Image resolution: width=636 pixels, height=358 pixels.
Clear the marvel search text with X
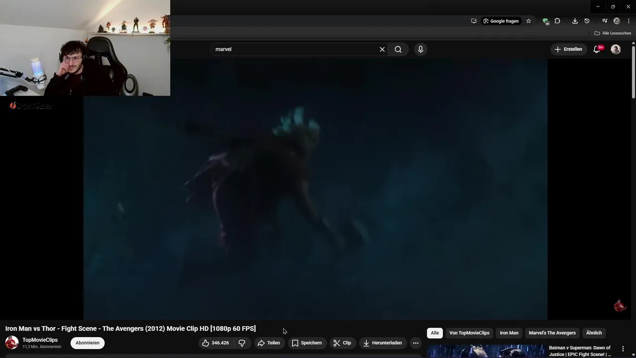tap(382, 49)
